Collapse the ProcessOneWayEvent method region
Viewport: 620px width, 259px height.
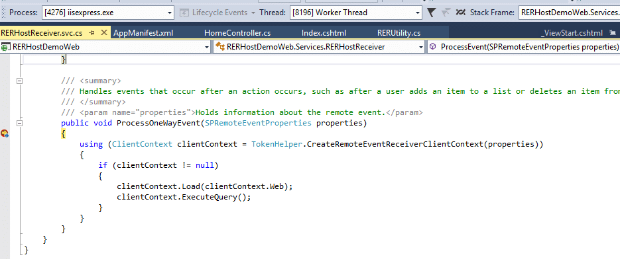[19, 124]
